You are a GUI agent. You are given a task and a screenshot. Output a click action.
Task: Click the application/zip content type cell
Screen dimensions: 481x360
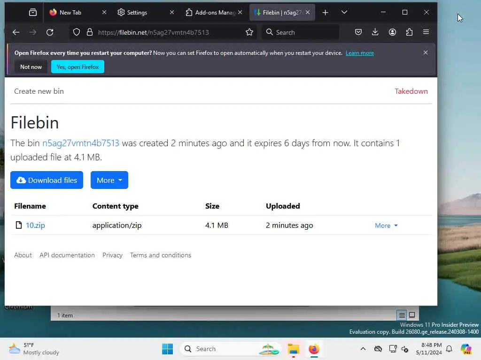coord(117,225)
